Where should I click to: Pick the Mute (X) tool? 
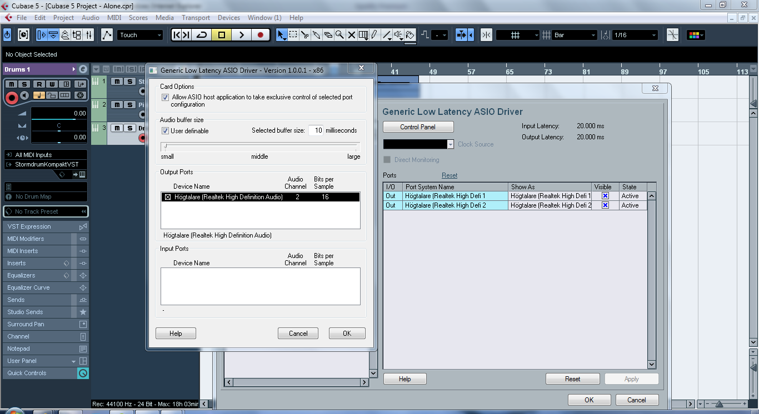351,35
